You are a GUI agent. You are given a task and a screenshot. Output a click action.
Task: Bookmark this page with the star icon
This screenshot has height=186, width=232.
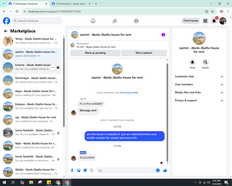213,12
